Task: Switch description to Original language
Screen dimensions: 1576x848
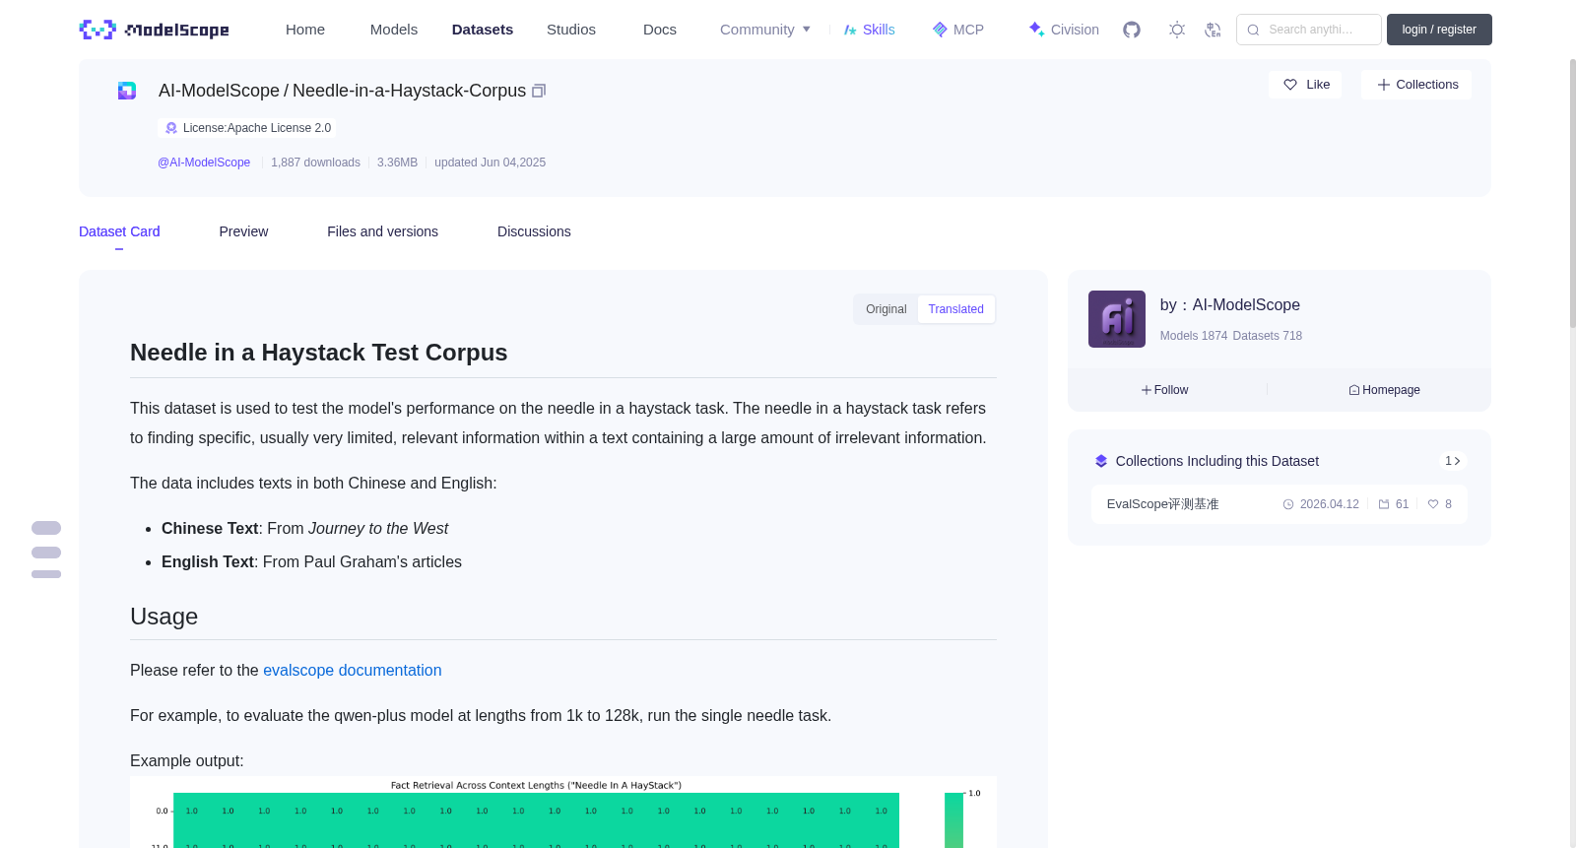Action: pos(886,309)
